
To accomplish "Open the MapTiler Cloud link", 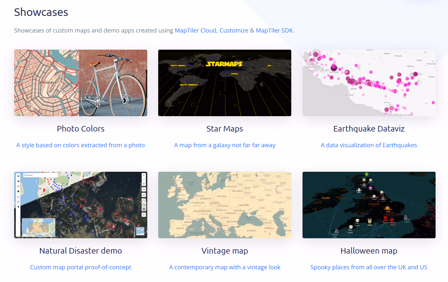I will point(195,30).
